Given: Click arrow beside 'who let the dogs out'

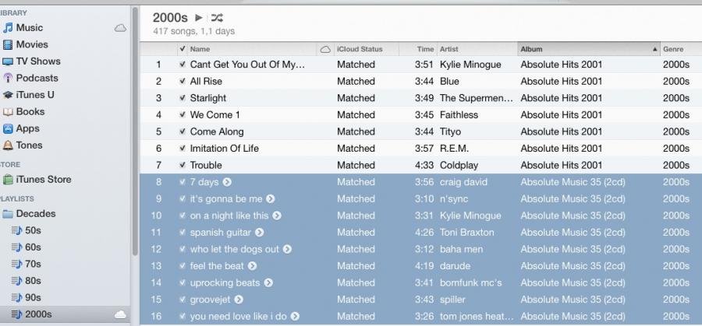Looking at the screenshot, I should point(287,249).
